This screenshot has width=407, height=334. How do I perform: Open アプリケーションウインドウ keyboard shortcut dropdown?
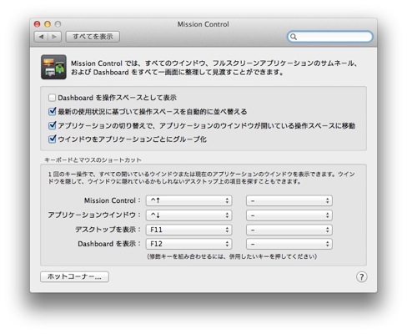tap(189, 215)
